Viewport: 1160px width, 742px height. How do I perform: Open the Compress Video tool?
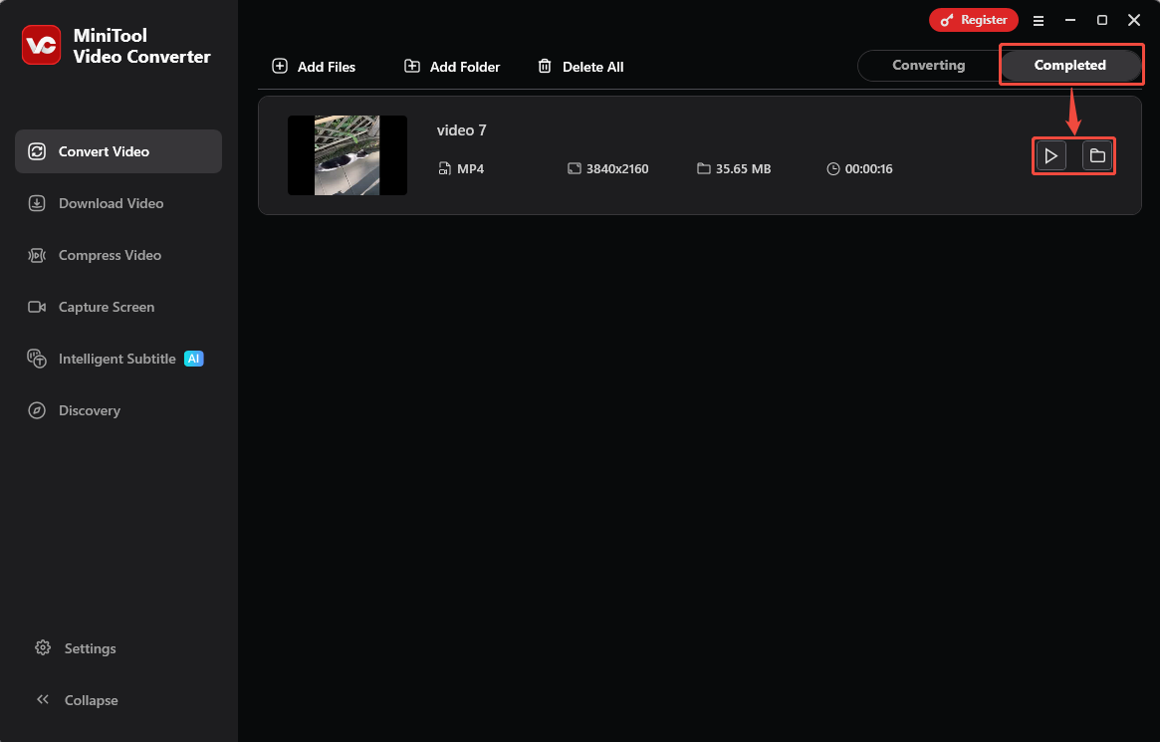tap(37, 255)
